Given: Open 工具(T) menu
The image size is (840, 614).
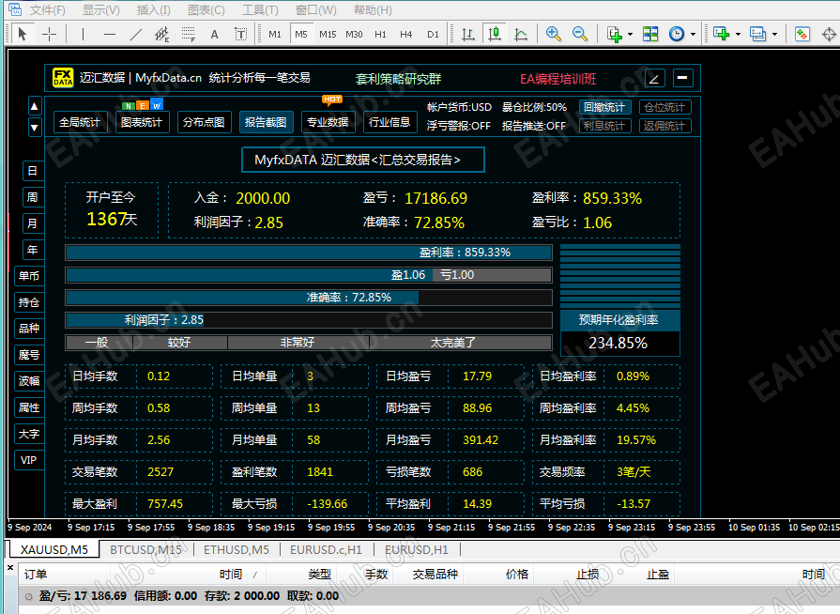Looking at the screenshot, I should click(x=260, y=9).
